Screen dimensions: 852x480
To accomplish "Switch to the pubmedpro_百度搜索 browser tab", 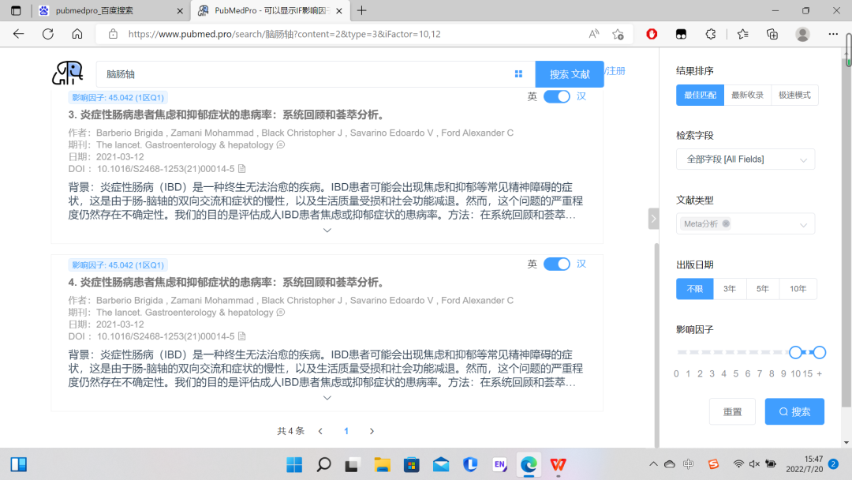I will click(x=95, y=12).
